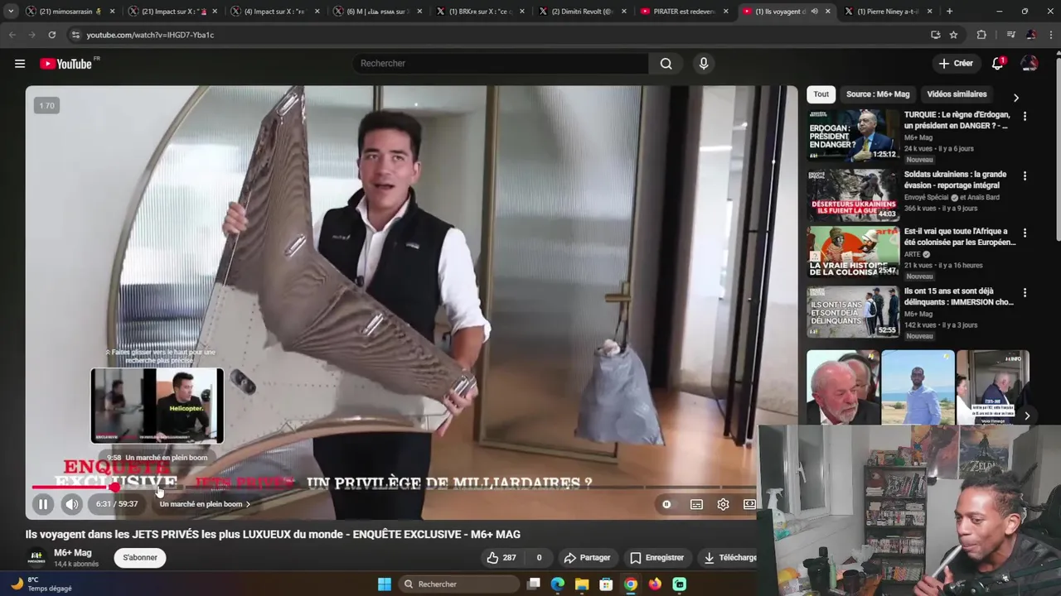Click the 1.70 playback speed badge
This screenshot has width=1061, height=596.
pyautogui.click(x=46, y=106)
